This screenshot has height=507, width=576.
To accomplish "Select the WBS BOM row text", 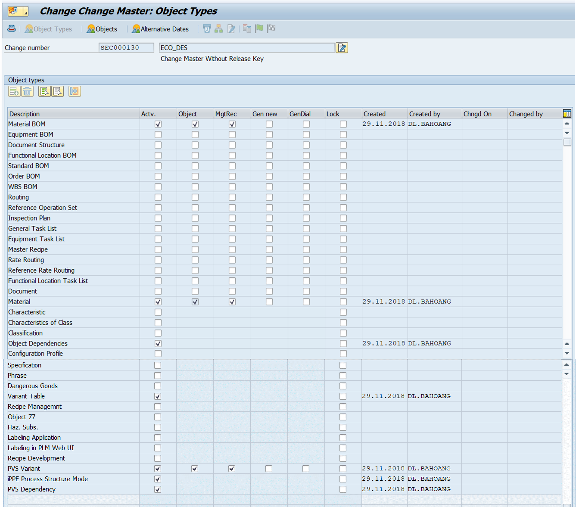I will [x=23, y=187].
